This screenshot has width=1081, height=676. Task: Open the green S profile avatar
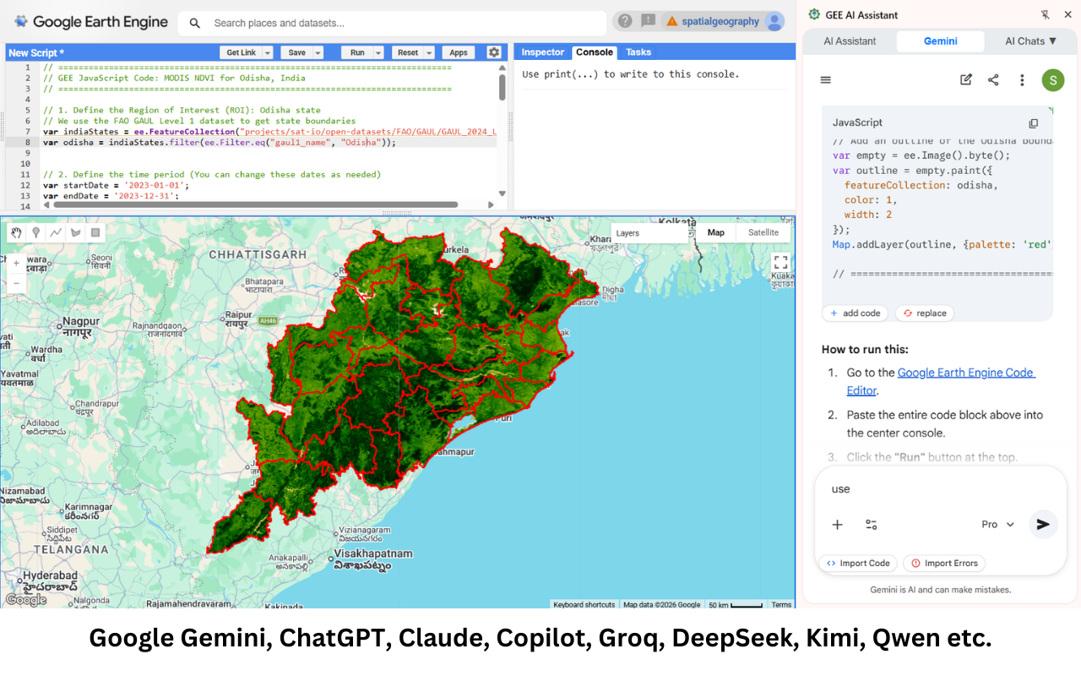pos(1052,80)
